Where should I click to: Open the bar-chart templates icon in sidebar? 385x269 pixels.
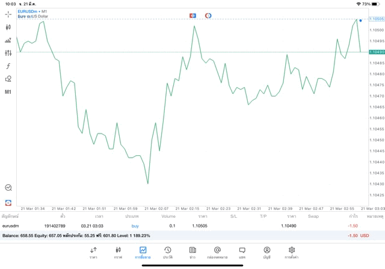coord(8,40)
